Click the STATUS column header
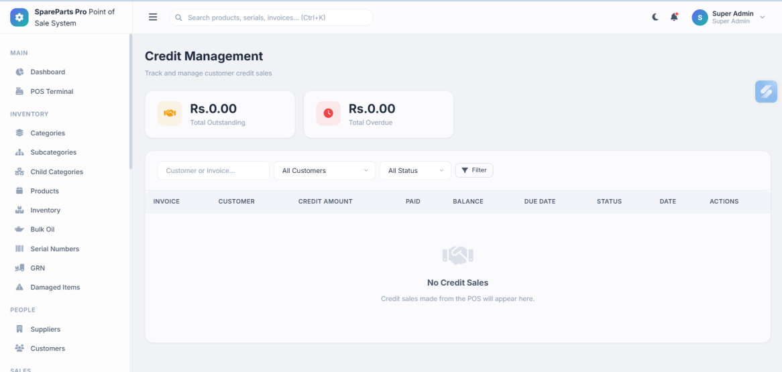Image resolution: width=782 pixels, height=372 pixels. [610, 202]
